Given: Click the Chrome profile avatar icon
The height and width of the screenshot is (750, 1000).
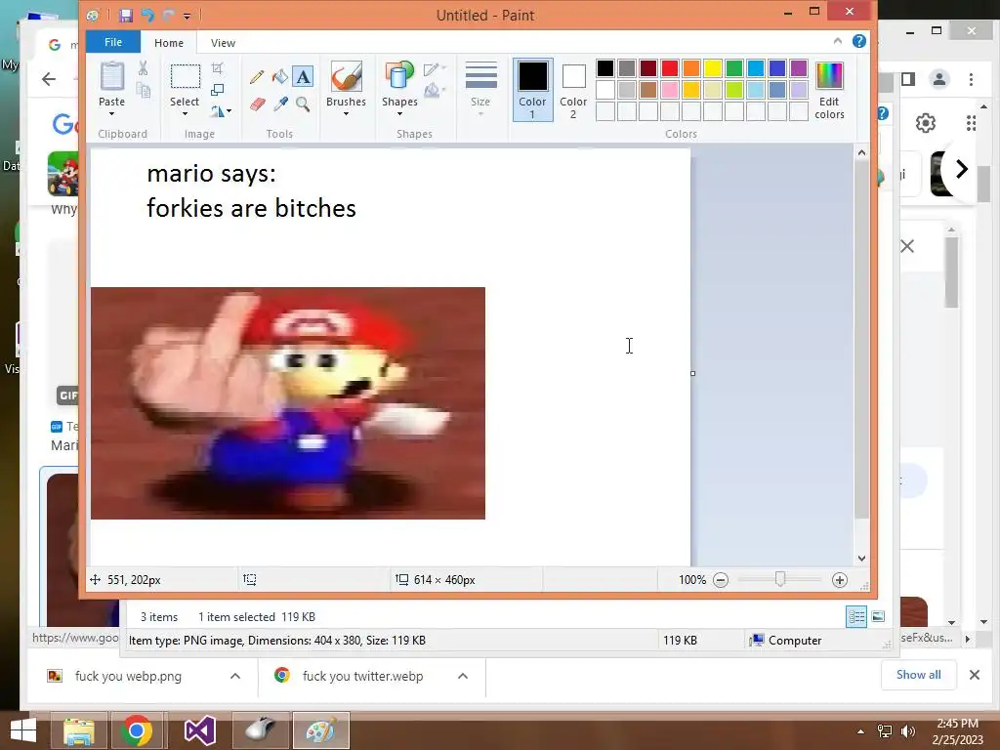Looking at the screenshot, I should pos(938,80).
